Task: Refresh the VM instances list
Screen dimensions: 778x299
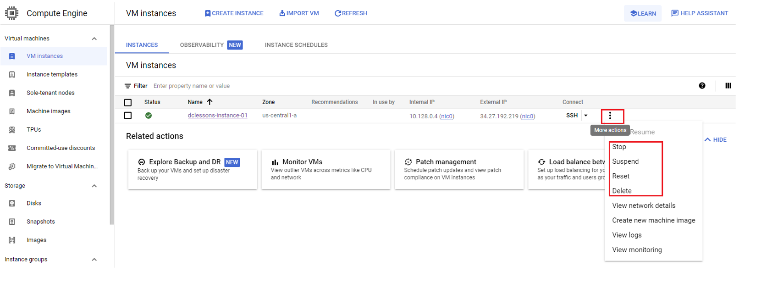Action: pos(351,13)
